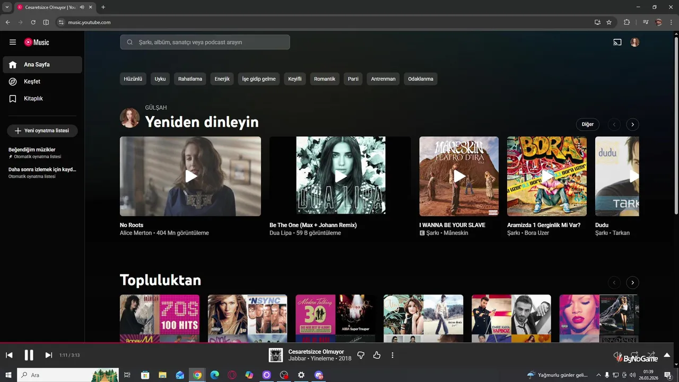
Task: Click the YouTube Music logo
Action: (37, 42)
